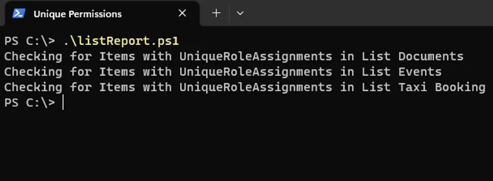Viewport: 493px width, 181px height.
Task: Place the cursor at the blinking prompt caret
Action: (x=63, y=103)
